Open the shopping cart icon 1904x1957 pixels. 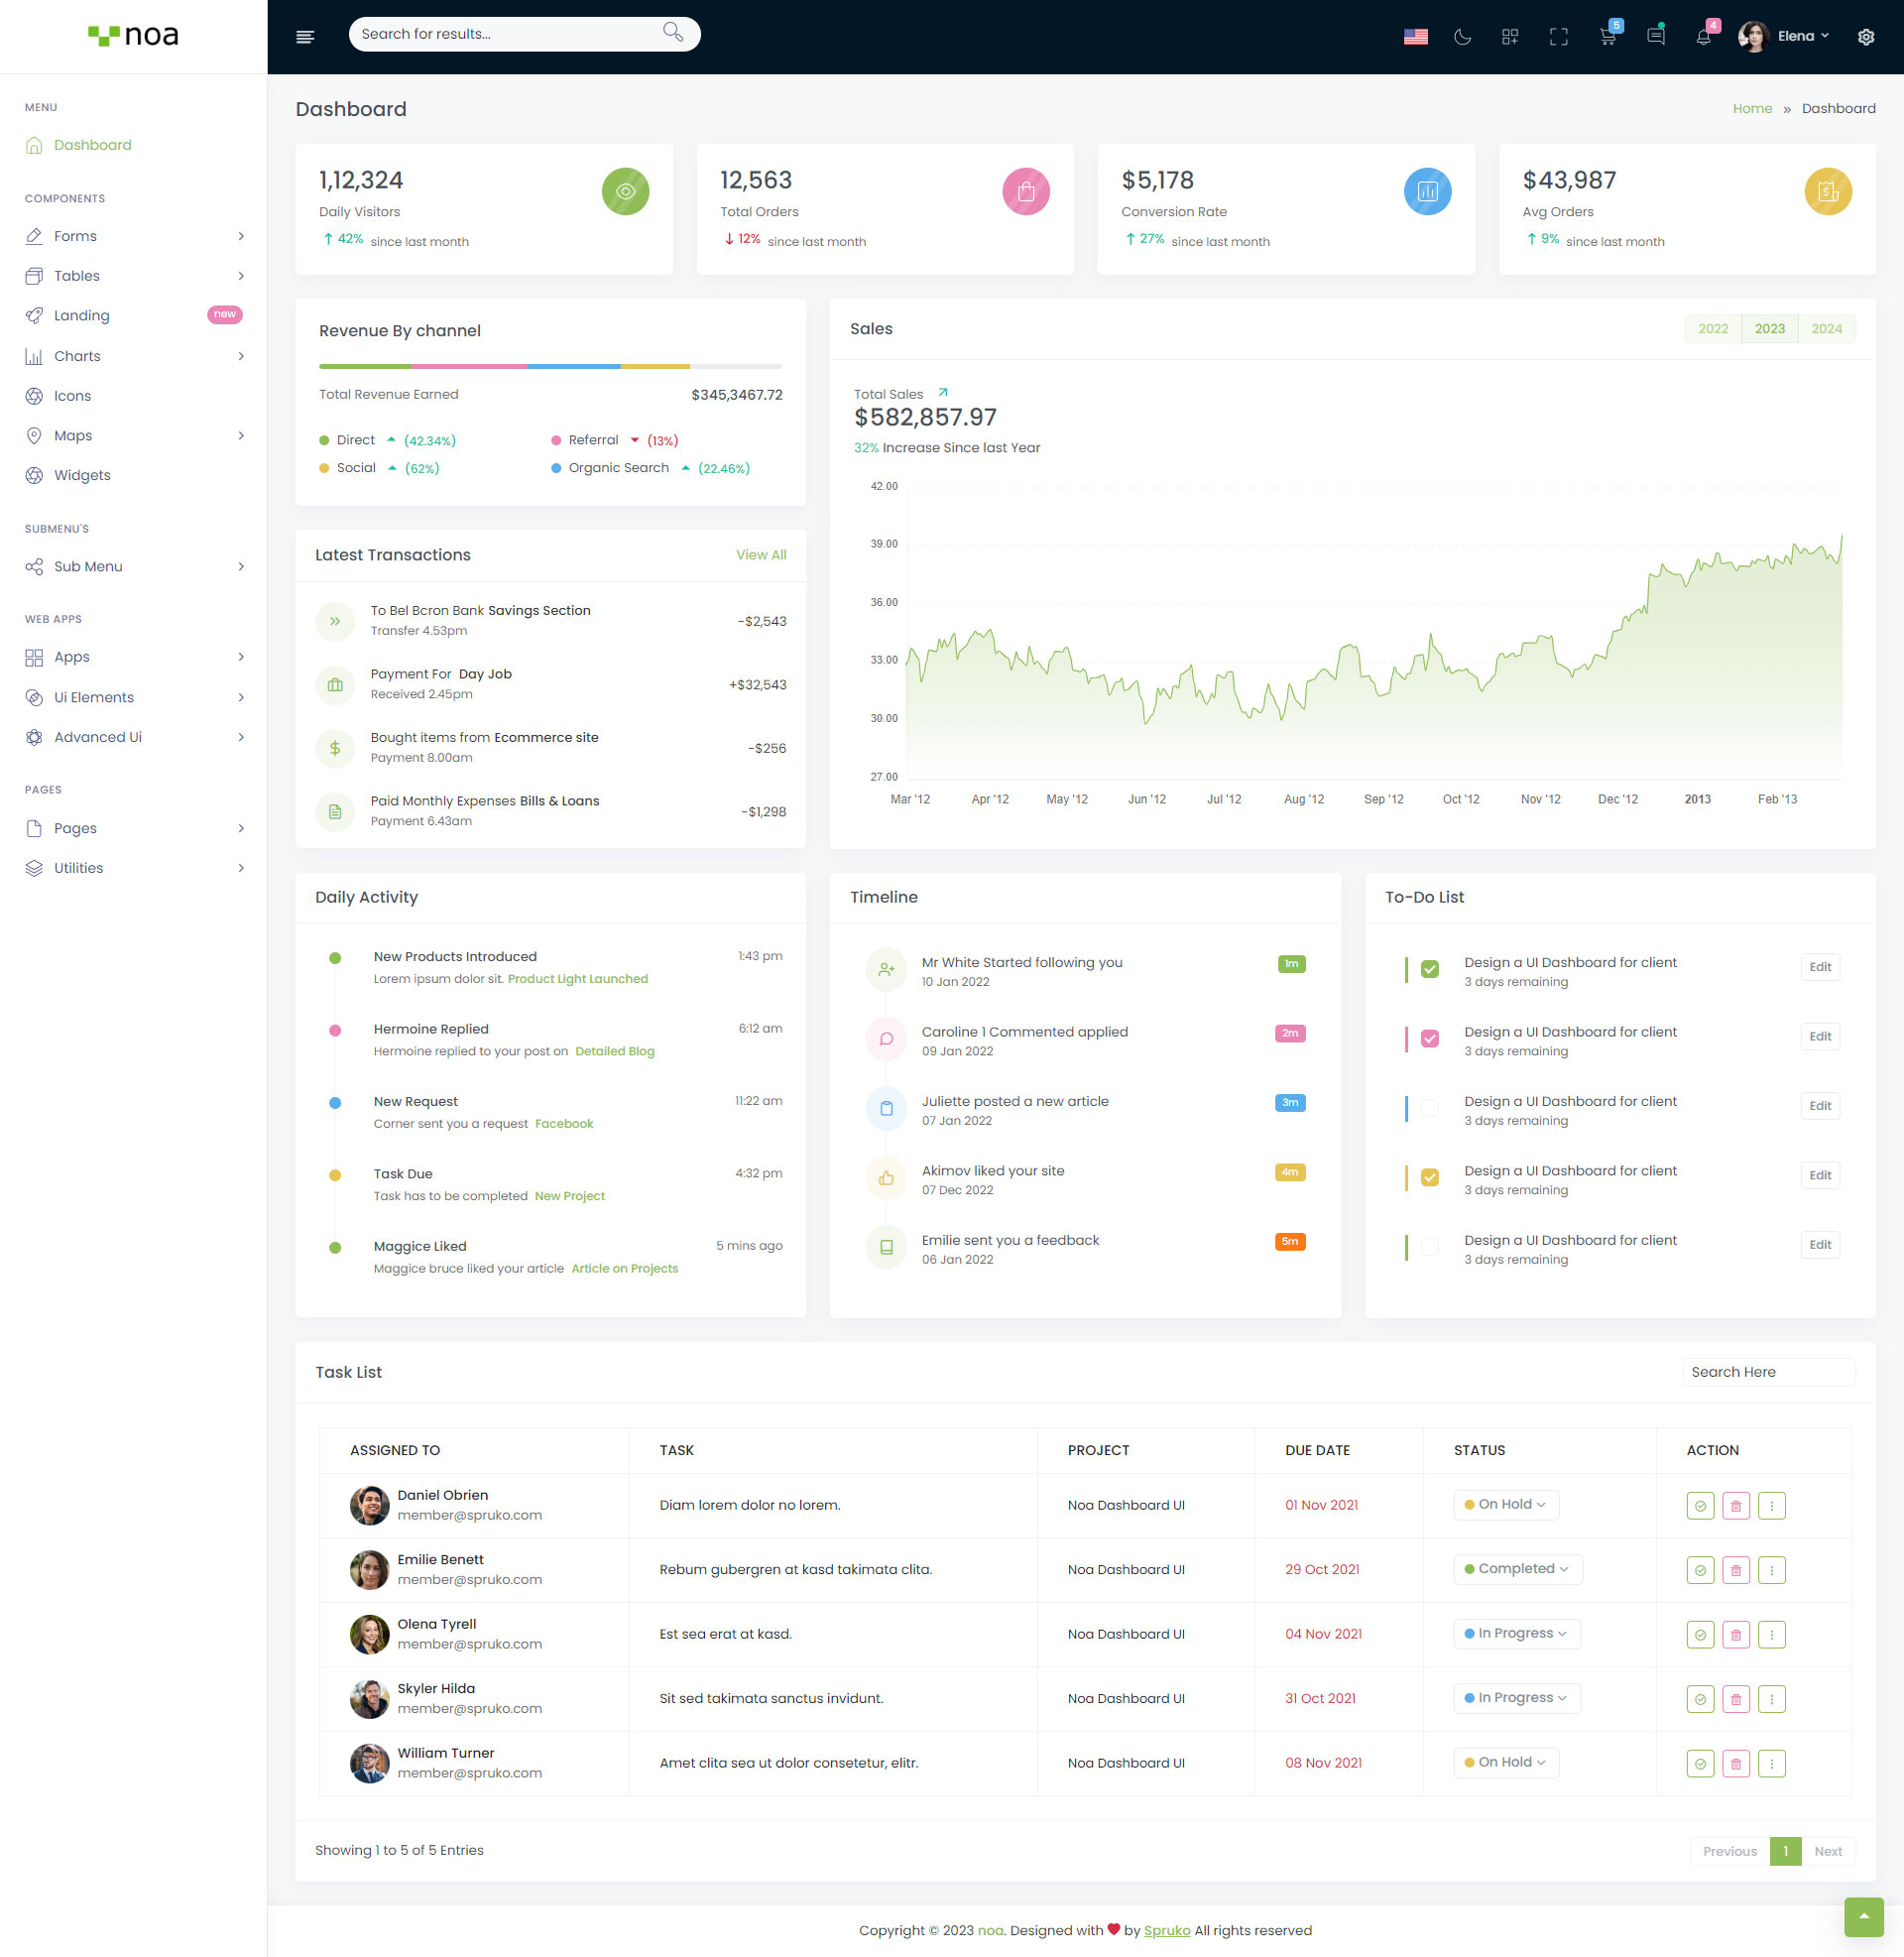(1607, 37)
